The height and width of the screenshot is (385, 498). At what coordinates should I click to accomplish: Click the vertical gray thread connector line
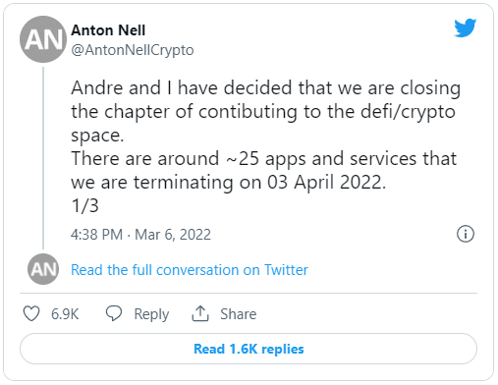(43, 158)
